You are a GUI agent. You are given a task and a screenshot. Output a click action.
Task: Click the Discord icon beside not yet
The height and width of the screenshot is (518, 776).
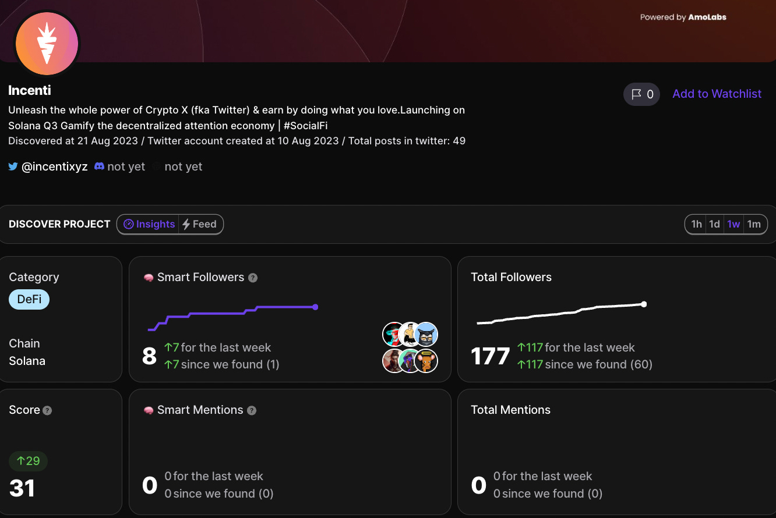coord(99,166)
